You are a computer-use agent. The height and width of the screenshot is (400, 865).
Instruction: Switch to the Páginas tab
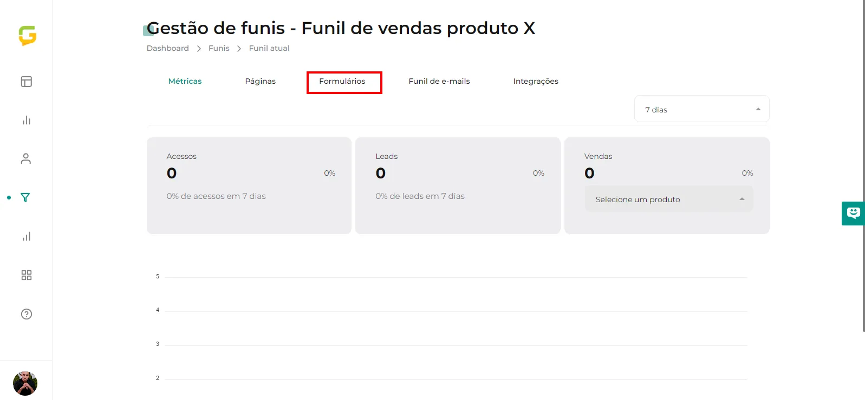click(261, 81)
